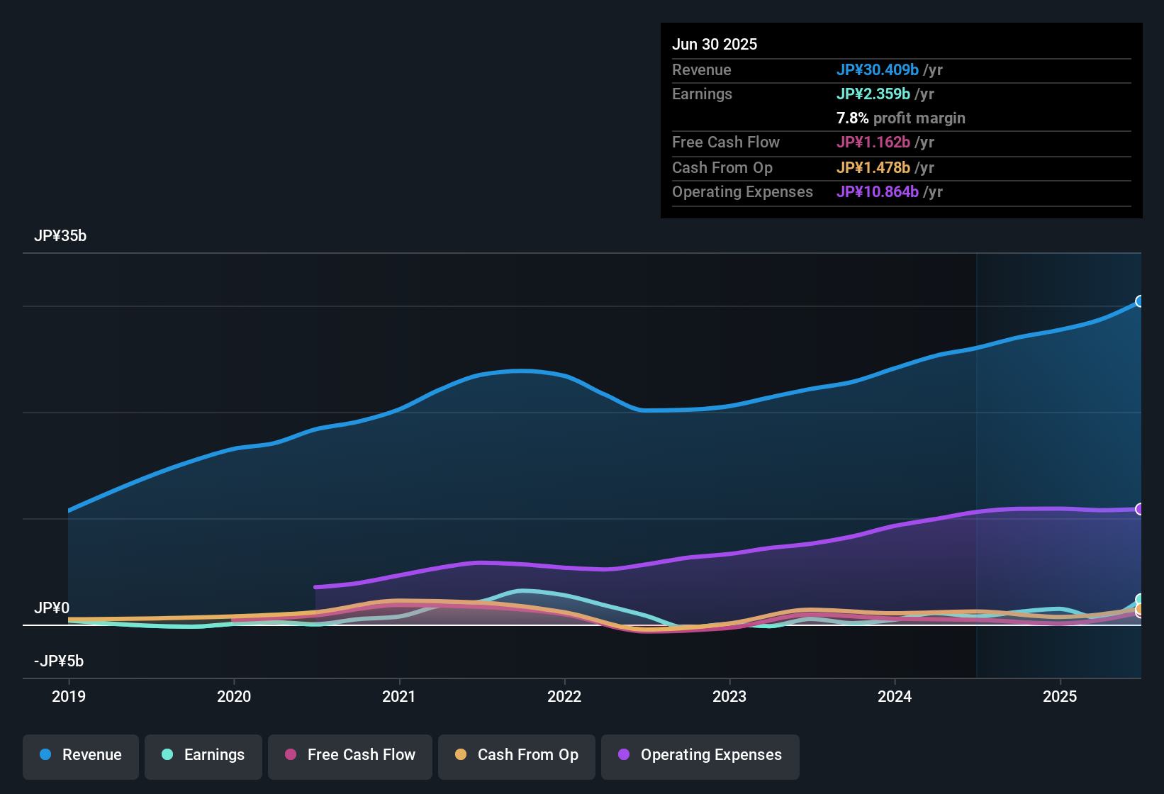1164x794 pixels.
Task: Expand the Free Cash Flow legend entry
Action: [349, 756]
